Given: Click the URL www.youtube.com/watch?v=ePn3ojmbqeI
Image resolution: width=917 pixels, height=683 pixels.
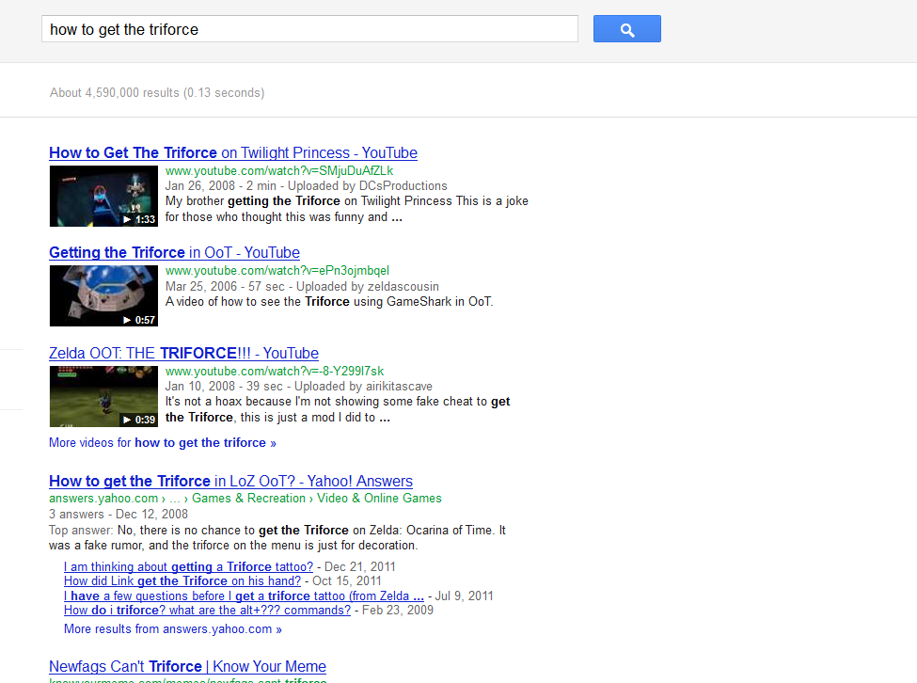Looking at the screenshot, I should coord(277,271).
